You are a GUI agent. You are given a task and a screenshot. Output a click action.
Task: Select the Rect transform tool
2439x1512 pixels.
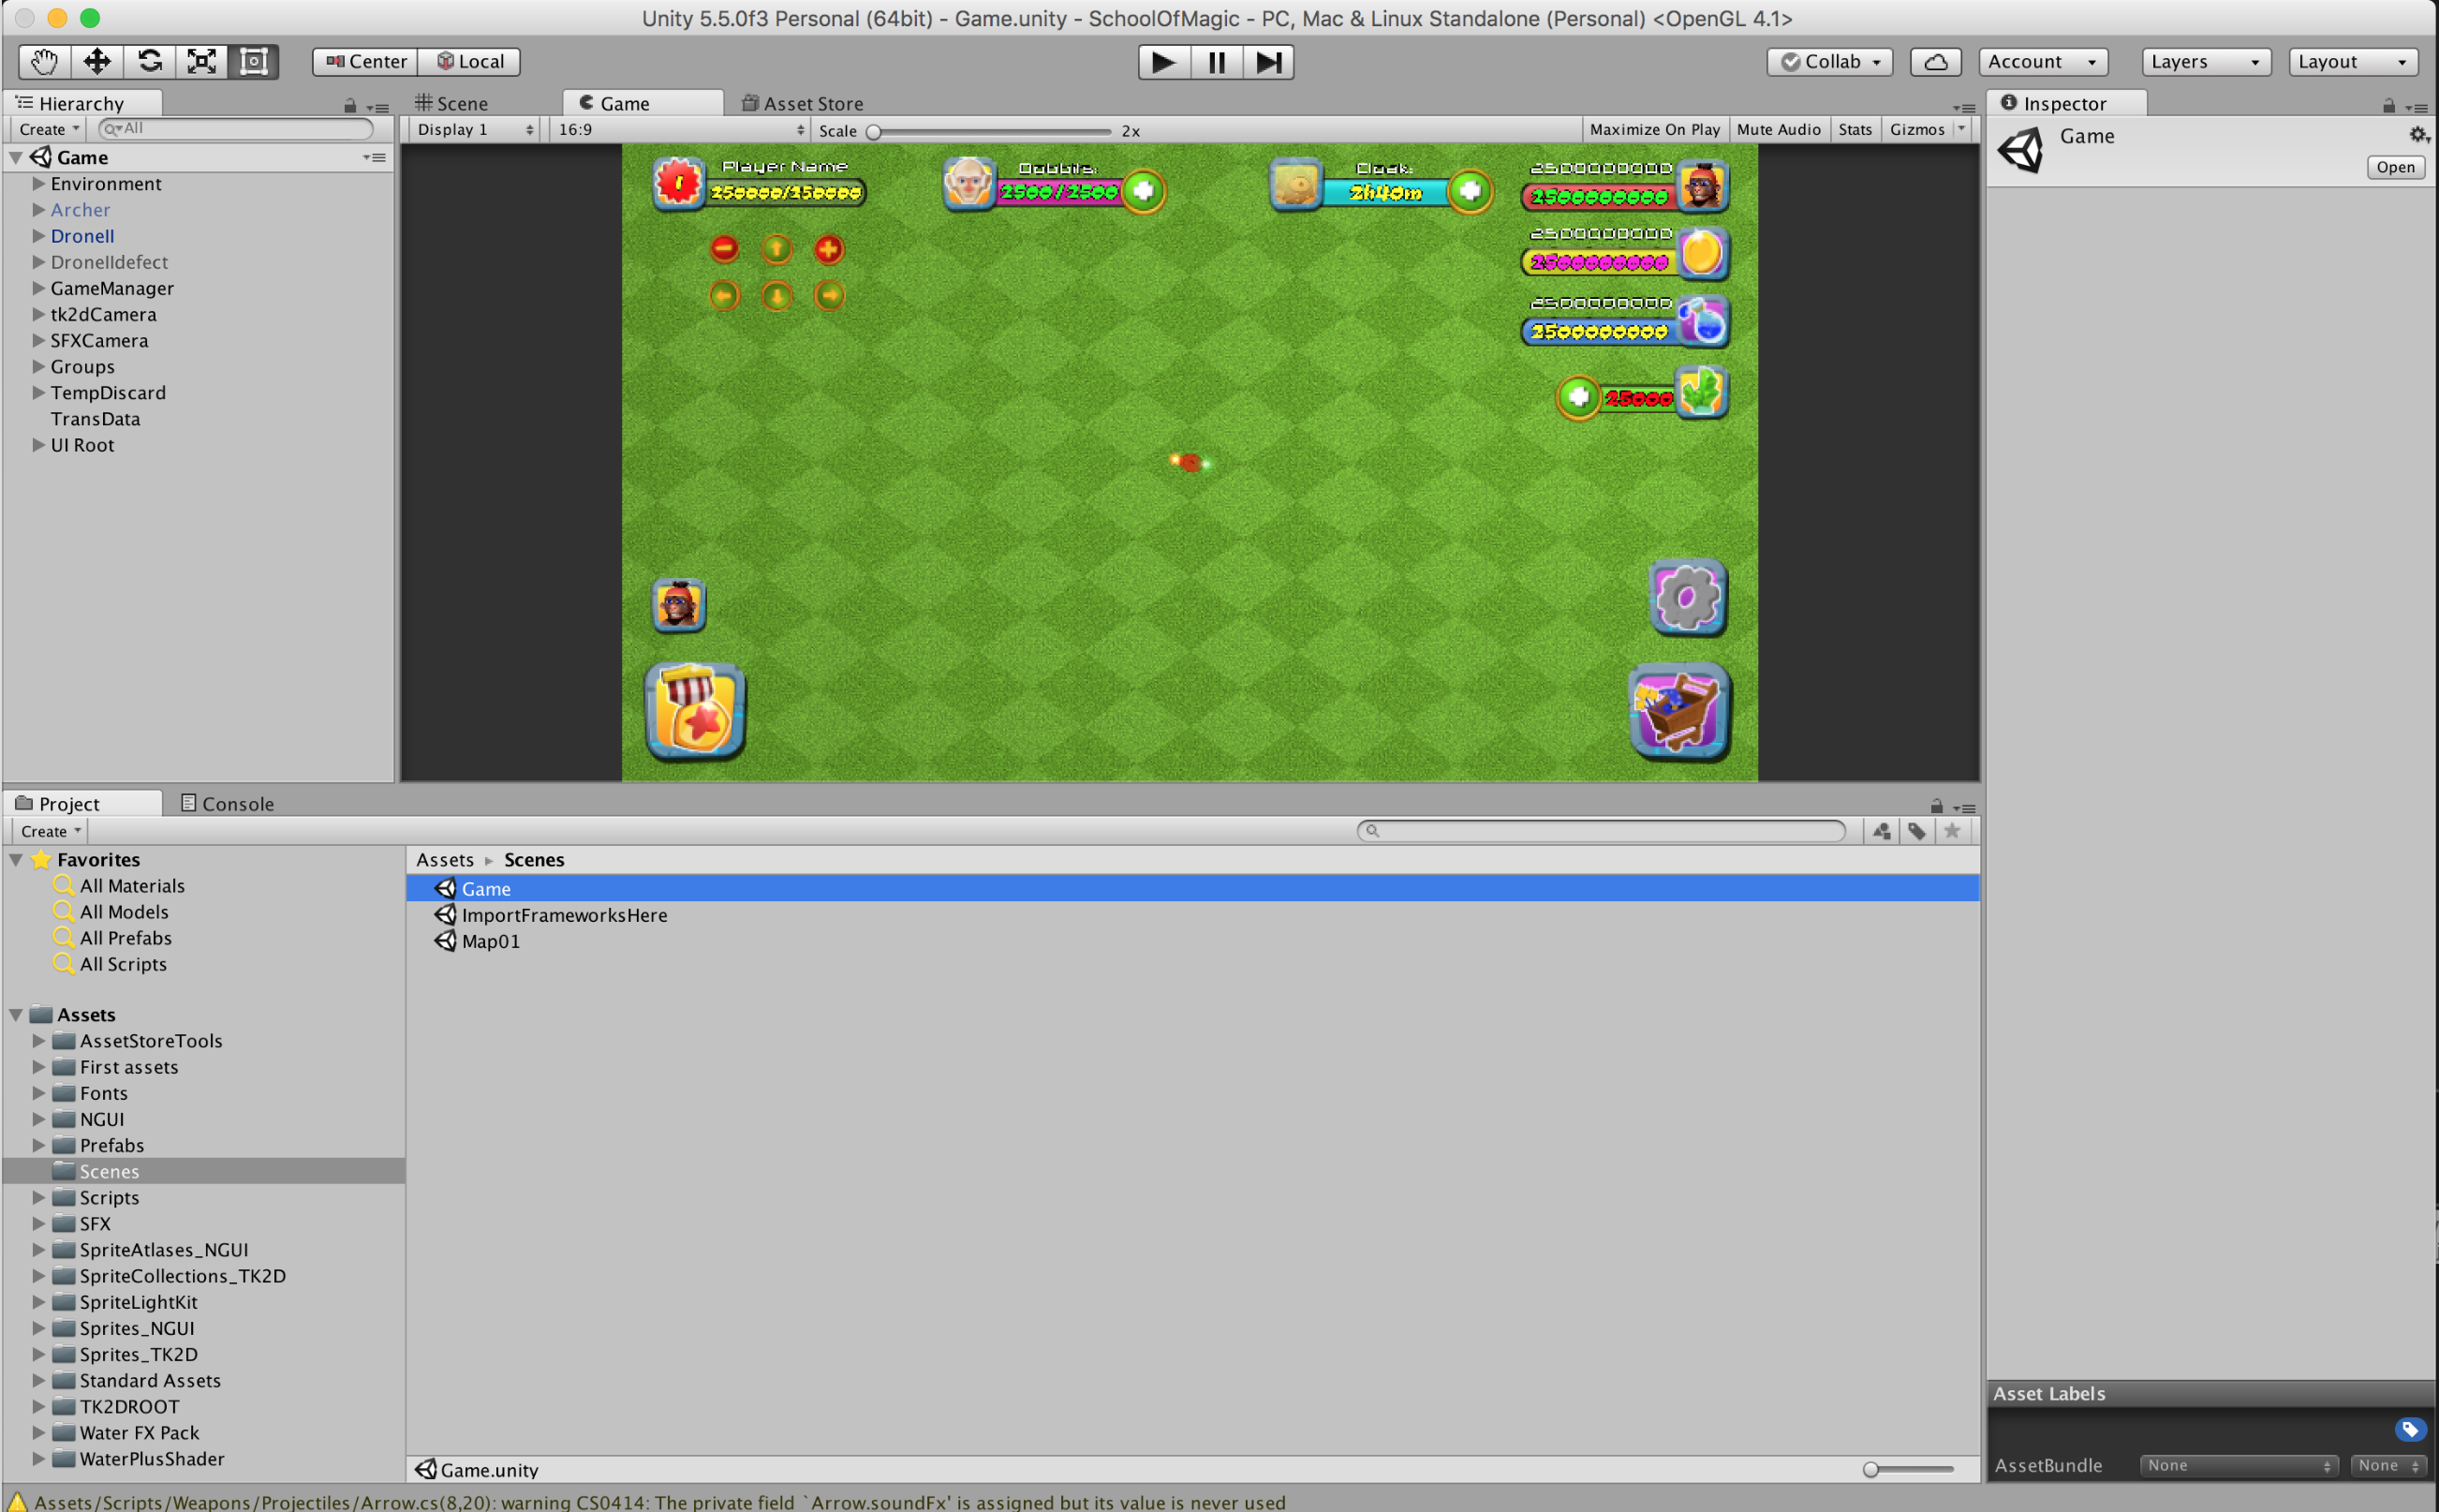[x=254, y=62]
